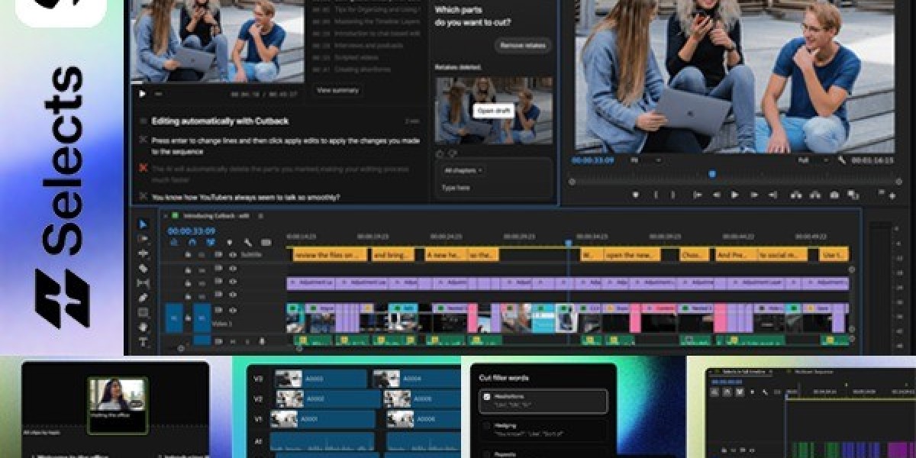Click Mark Out in Program Monitor
916x458 pixels.
[x=675, y=195]
